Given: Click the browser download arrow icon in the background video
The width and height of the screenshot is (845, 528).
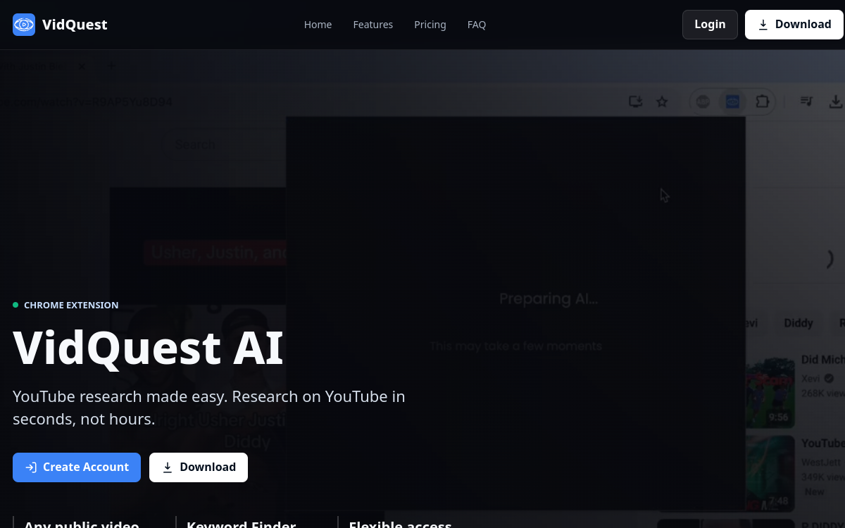Looking at the screenshot, I should click(836, 102).
